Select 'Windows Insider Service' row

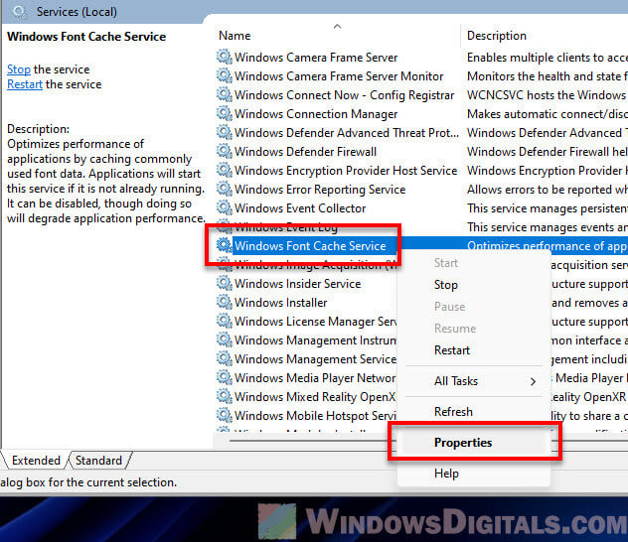(x=297, y=284)
